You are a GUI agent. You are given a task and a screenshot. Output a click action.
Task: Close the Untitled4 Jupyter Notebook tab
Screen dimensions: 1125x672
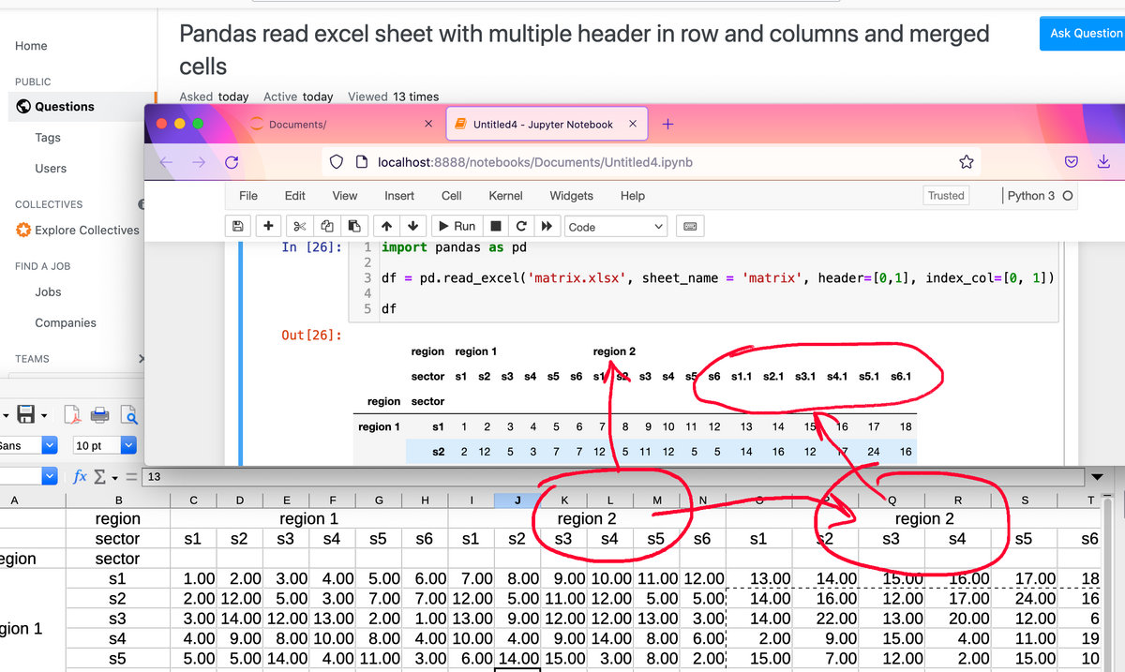[633, 124]
